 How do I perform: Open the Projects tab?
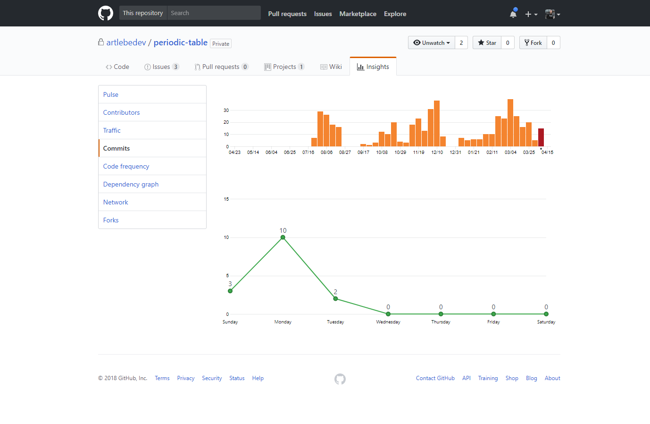(284, 67)
